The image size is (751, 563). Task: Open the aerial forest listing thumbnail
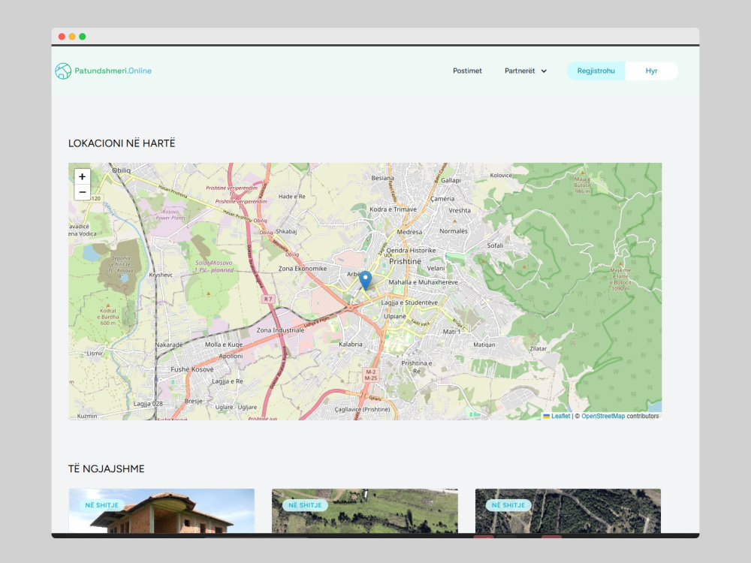568,510
